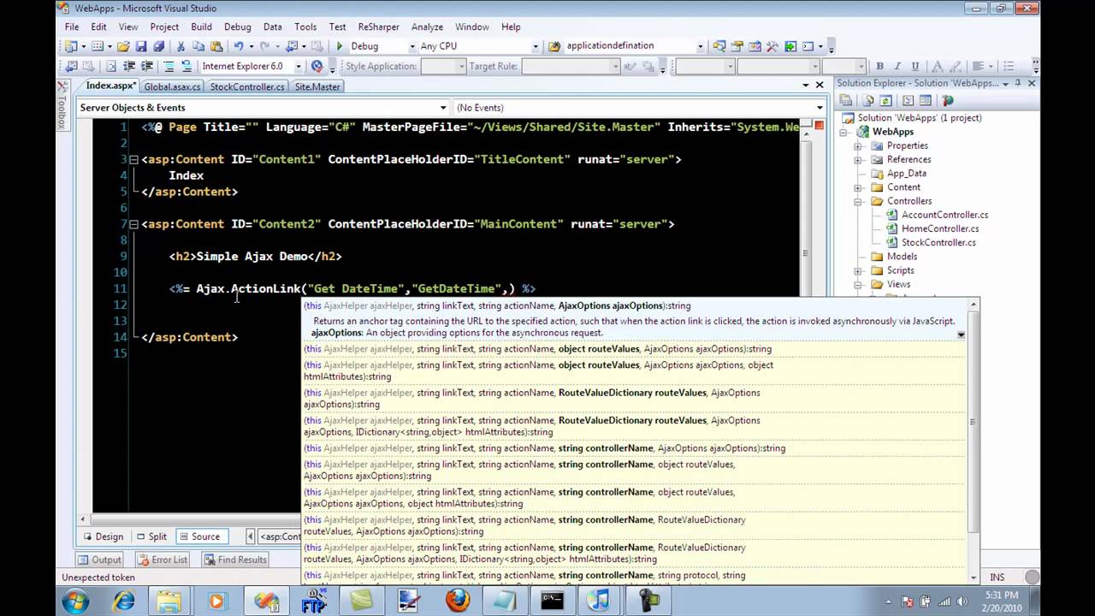Click Solution Explorer Properties icon
This screenshot has width=1095, height=616.
pyautogui.click(x=845, y=100)
